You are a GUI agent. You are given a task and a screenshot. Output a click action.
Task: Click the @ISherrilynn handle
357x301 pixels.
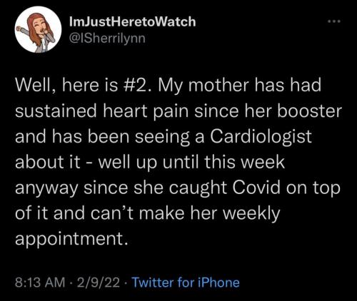(x=107, y=39)
